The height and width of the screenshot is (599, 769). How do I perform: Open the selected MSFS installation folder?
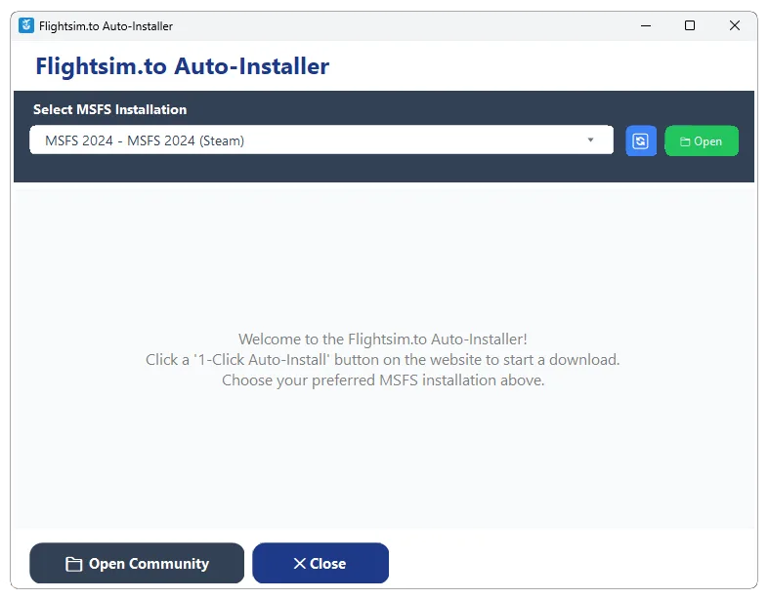click(701, 141)
